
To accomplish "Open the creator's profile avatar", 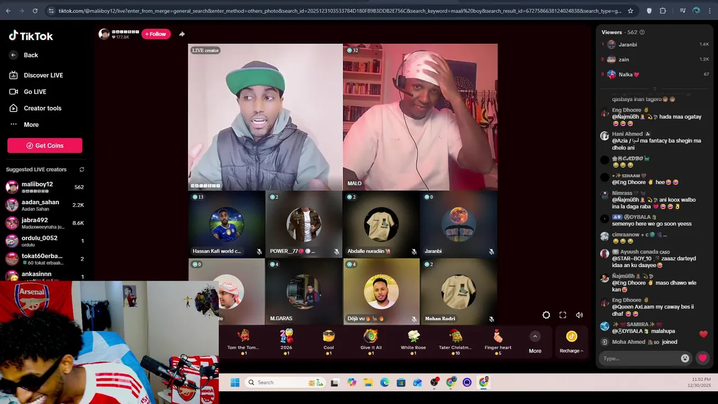I will (104, 34).
